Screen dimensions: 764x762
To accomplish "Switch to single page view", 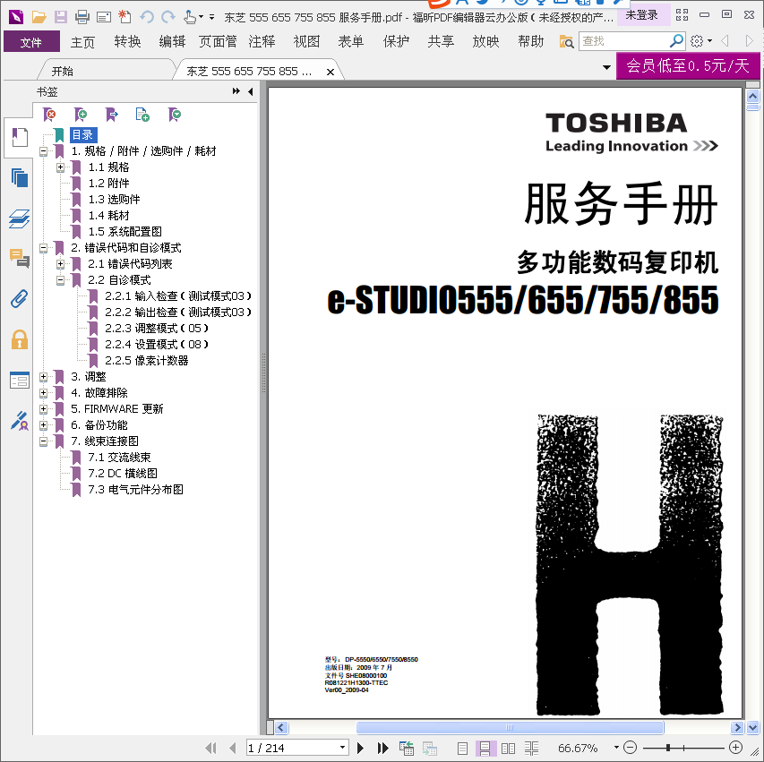I will pos(463,748).
